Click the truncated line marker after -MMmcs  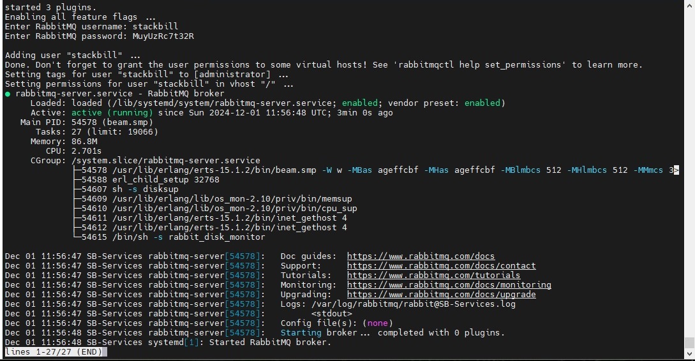pyautogui.click(x=676, y=170)
